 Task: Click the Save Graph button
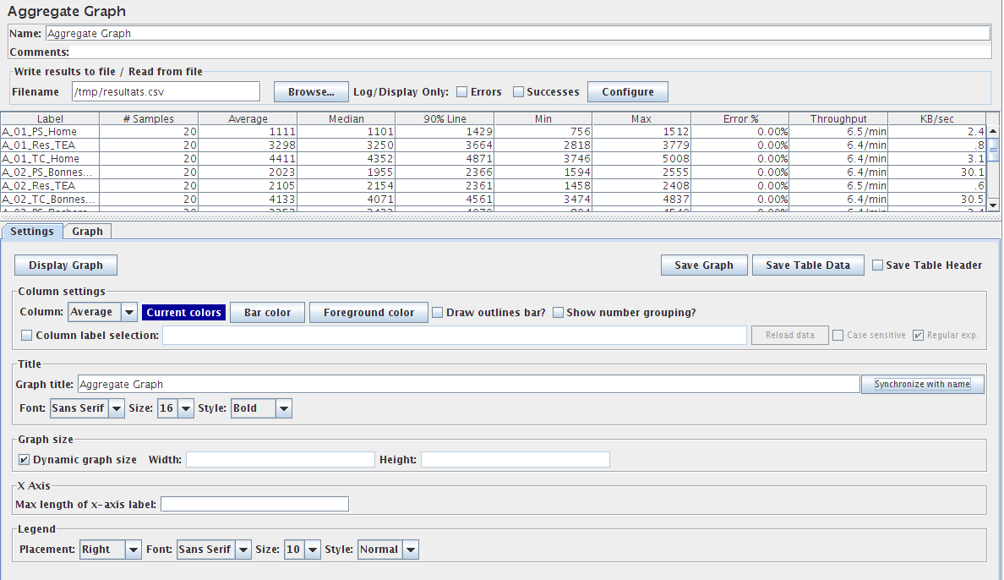pyautogui.click(x=703, y=265)
